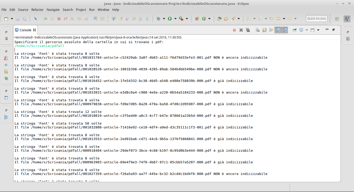
Task: Click the Package Explorer side icon
Action: click(x=6, y=39)
